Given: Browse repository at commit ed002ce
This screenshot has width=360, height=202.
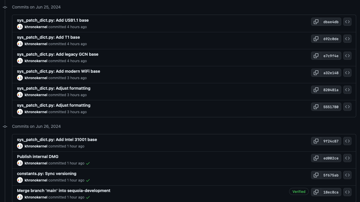Looking at the screenshot, I should click(347, 158).
